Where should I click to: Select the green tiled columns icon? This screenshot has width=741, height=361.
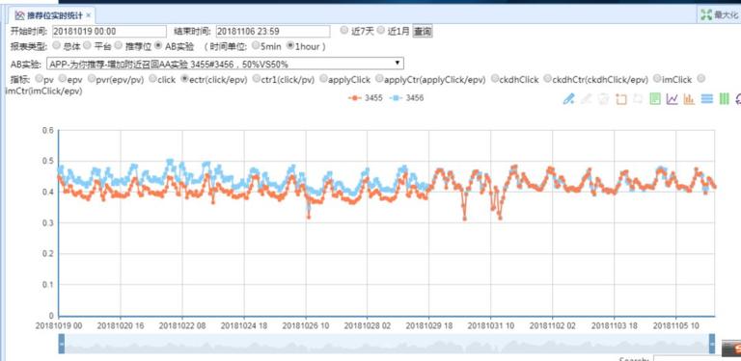724,99
